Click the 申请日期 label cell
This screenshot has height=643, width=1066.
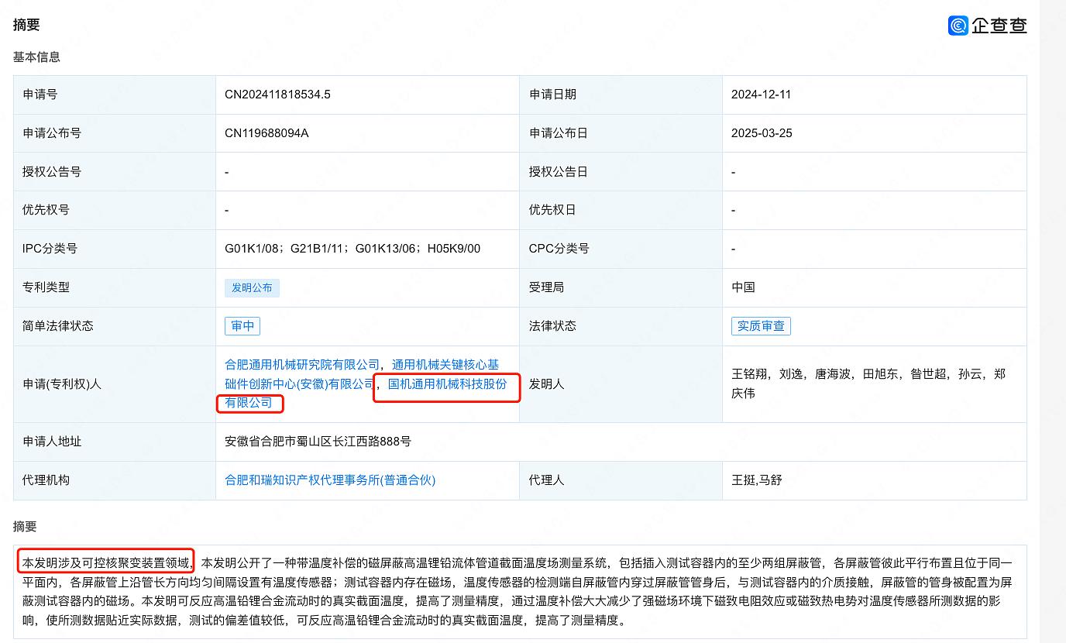(x=621, y=95)
